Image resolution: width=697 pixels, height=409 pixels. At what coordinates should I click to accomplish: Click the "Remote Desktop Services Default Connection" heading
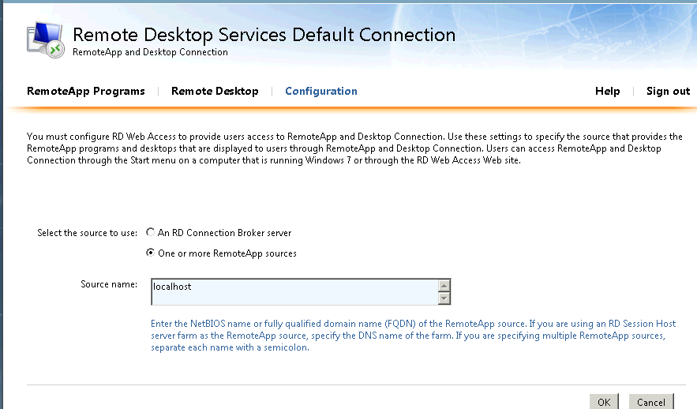pyautogui.click(x=264, y=36)
